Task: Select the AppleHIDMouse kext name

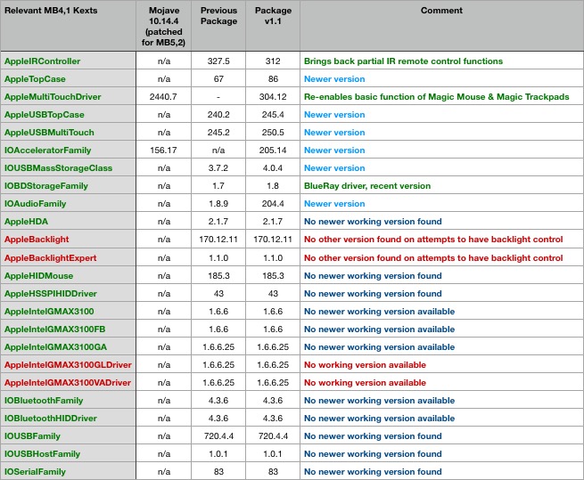Action: tap(38, 276)
